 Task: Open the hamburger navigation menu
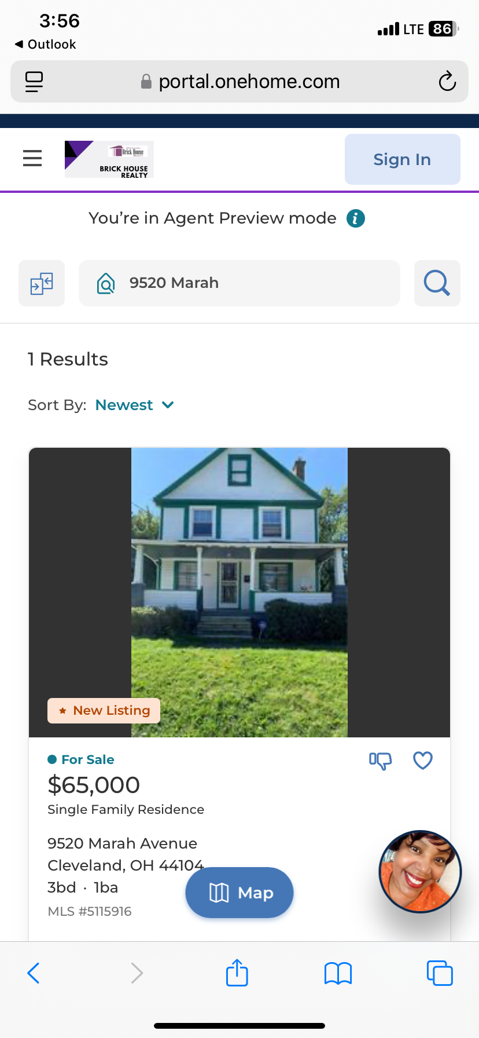tap(32, 158)
